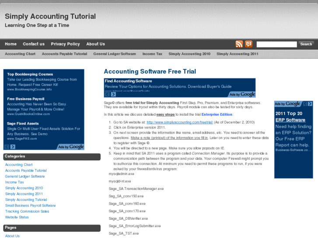Open Simply Accounting 2011 category in sidebar
Viewport: 318px width, 238px height.
tap(24, 194)
